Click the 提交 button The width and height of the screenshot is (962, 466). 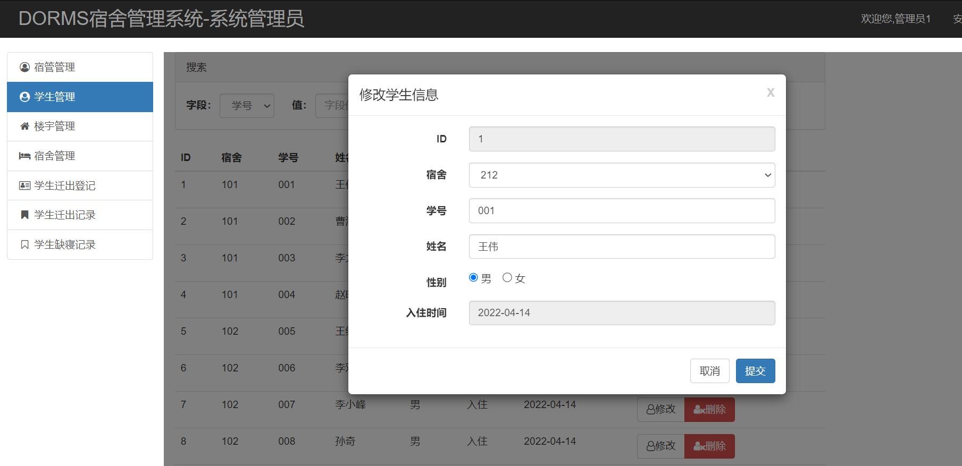[755, 371]
